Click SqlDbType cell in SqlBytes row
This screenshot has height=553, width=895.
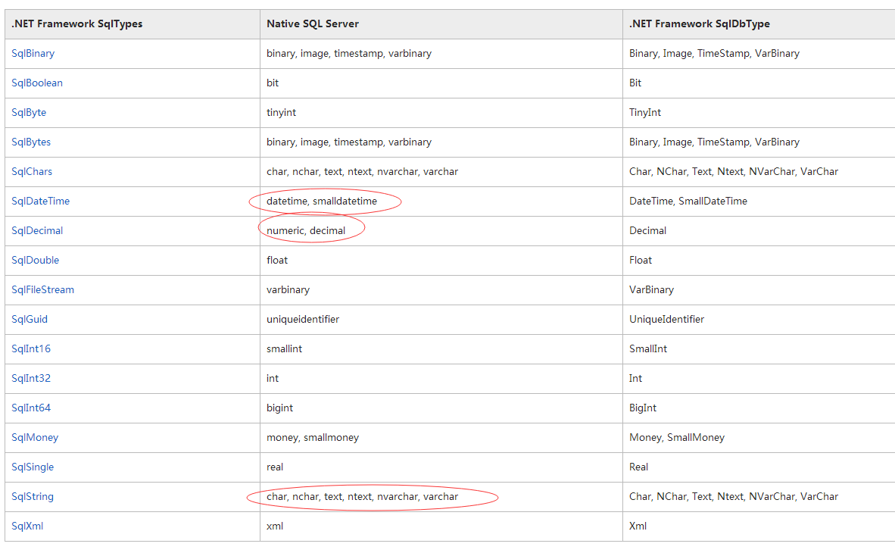715,142
